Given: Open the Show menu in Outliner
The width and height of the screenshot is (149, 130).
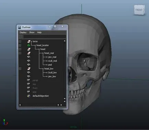Looking at the screenshot, I should tap(32, 33).
